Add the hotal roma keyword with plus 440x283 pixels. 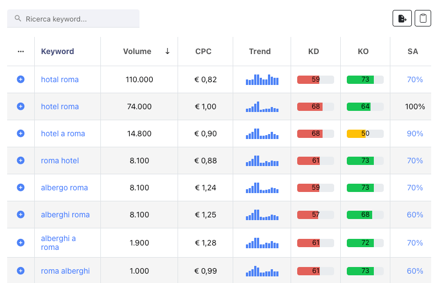20,79
